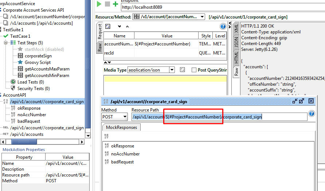Click the green plus add-to-TestCase icon

(x=115, y=4)
